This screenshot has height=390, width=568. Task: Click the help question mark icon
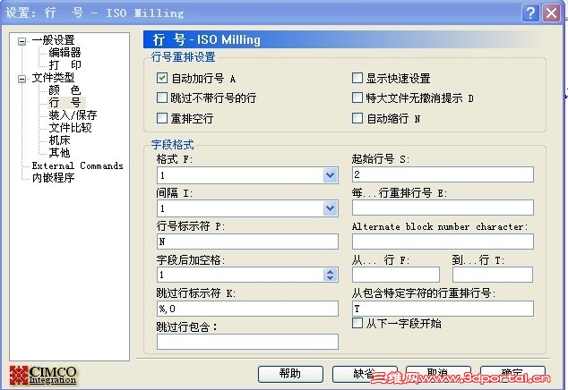tap(530, 13)
